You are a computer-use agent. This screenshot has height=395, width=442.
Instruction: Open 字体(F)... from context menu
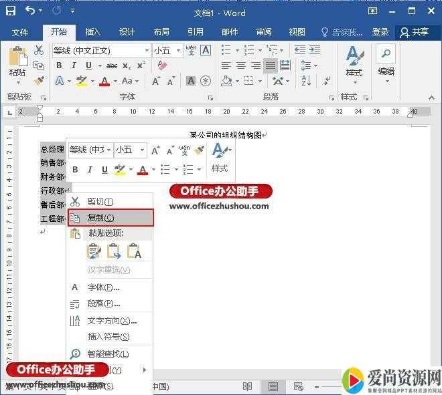110,287
